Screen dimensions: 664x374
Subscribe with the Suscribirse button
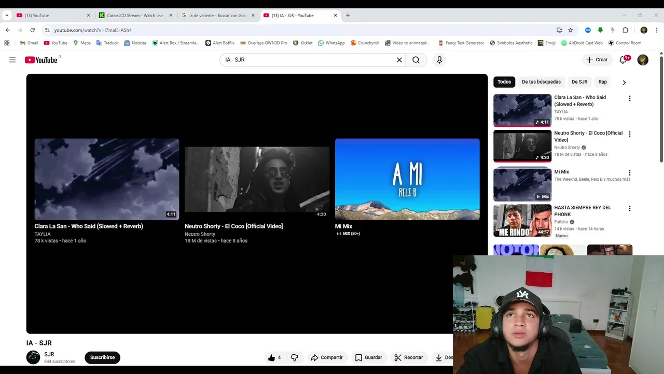[103, 357]
